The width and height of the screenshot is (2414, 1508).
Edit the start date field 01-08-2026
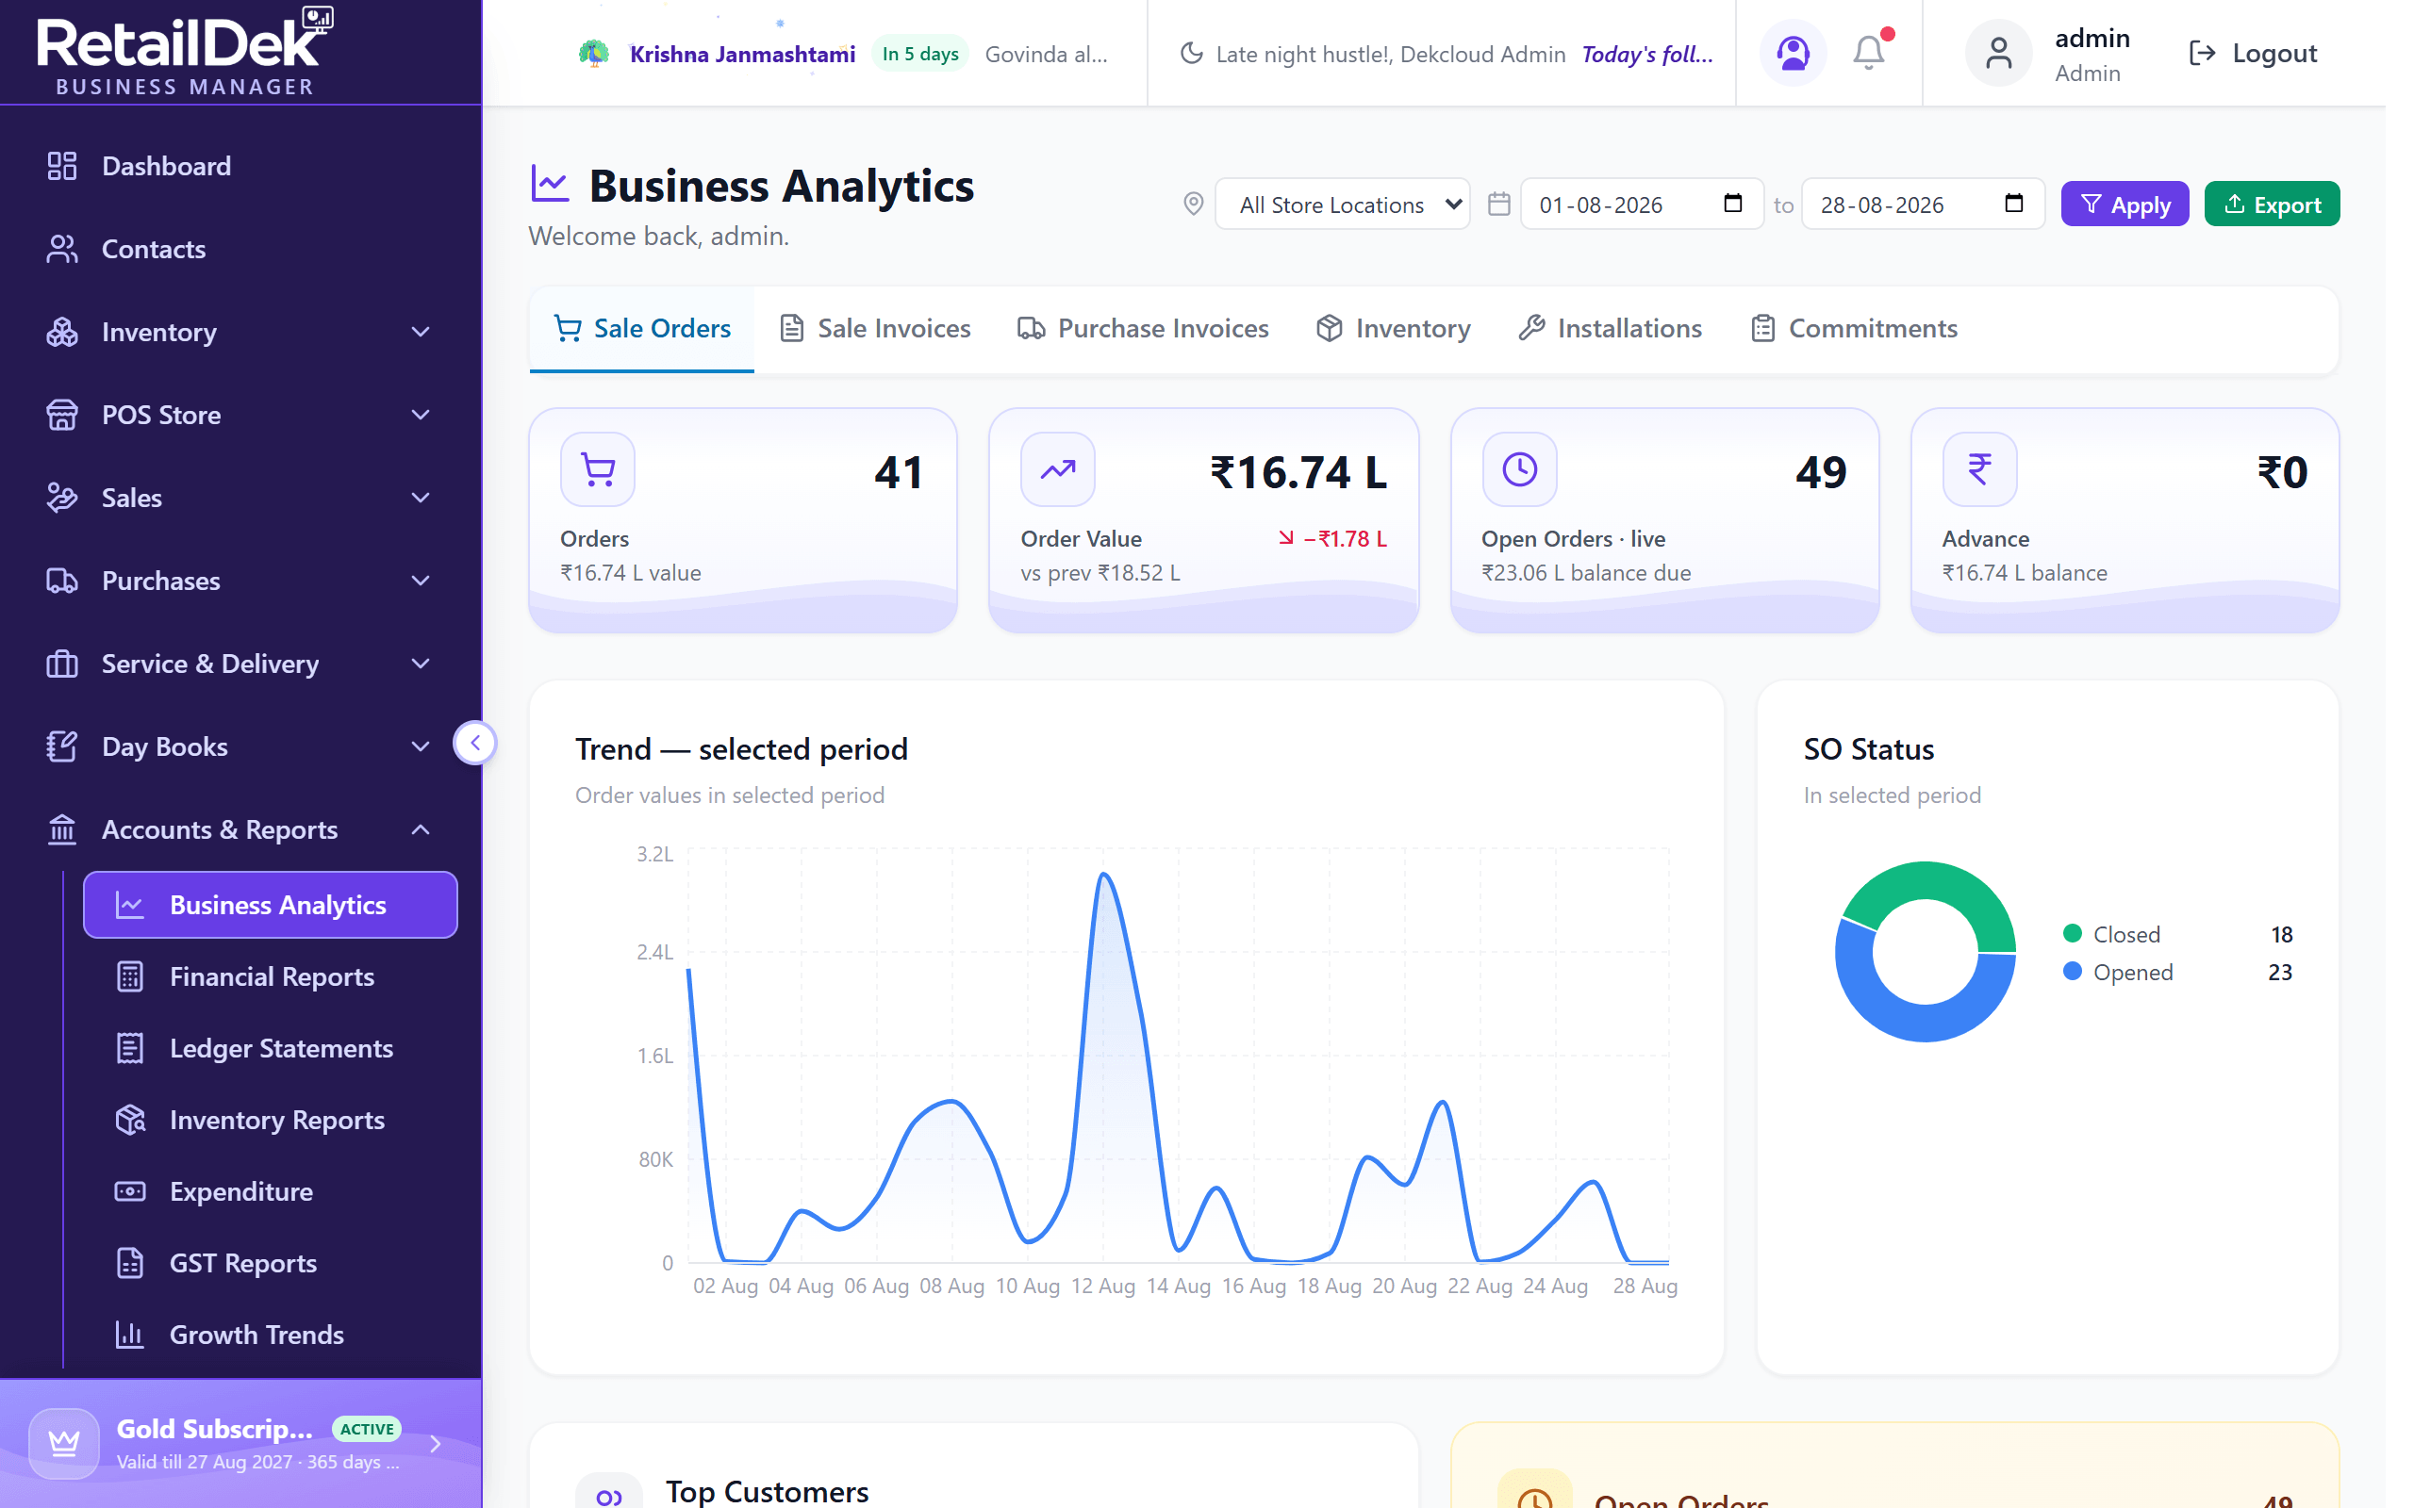[1642, 204]
